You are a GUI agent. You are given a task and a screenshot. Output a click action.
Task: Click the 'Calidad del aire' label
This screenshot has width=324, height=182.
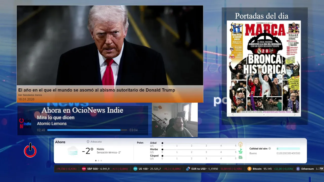(258, 149)
